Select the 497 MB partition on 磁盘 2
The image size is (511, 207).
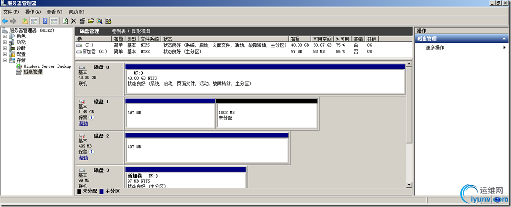pos(207,148)
